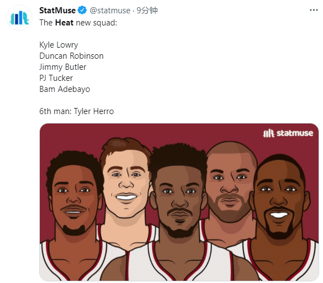Open the three-dot more options menu
The width and height of the screenshot is (323, 283).
point(314,10)
